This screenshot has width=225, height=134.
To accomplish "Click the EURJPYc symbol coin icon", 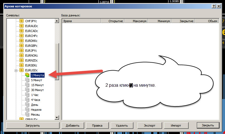I will point(21,51).
